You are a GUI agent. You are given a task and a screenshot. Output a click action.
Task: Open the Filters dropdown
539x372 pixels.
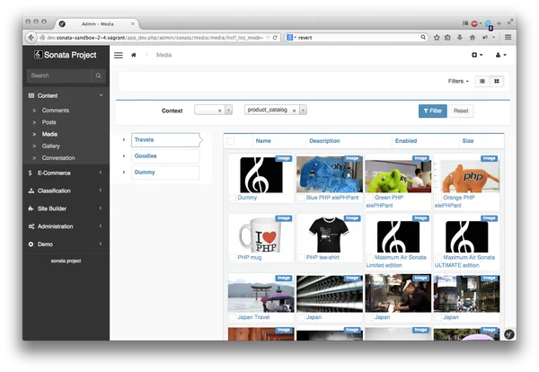pyautogui.click(x=458, y=81)
